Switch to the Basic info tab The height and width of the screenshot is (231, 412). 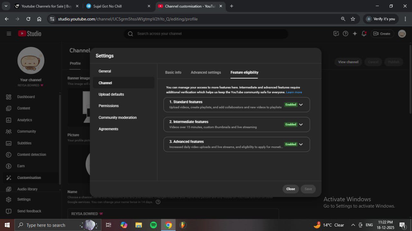point(173,72)
